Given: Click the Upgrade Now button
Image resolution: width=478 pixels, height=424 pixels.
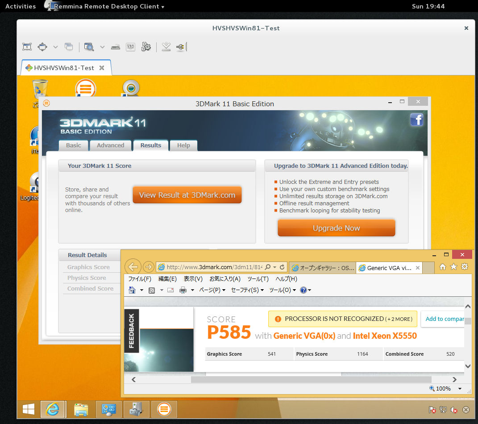Looking at the screenshot, I should click(x=336, y=228).
